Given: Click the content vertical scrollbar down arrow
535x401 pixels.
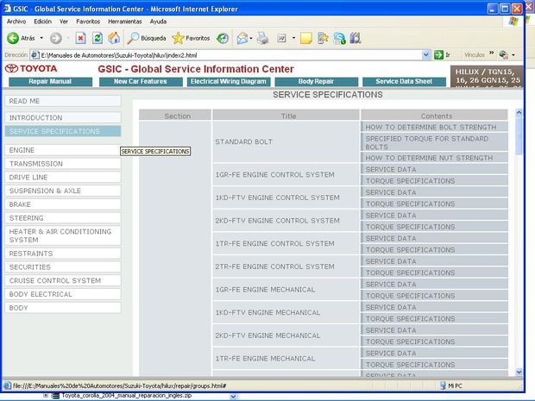Looking at the screenshot, I should coord(519,371).
